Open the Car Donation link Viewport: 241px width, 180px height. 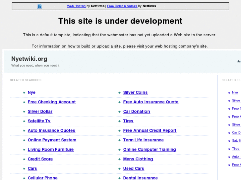pos(137,112)
